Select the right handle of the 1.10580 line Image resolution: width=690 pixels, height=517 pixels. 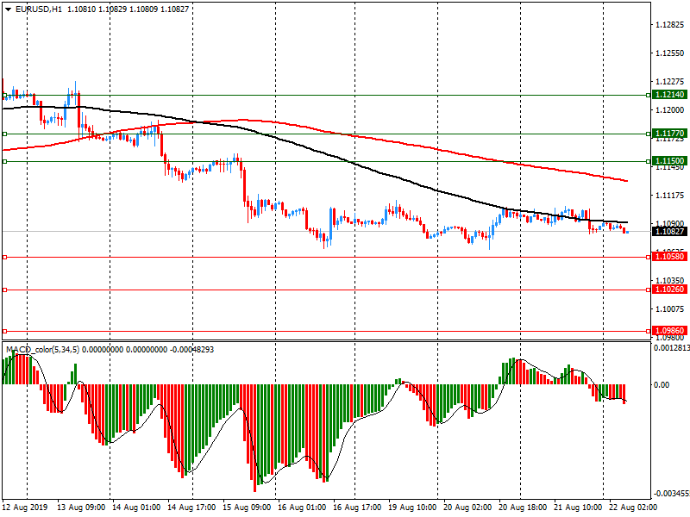[649, 257]
